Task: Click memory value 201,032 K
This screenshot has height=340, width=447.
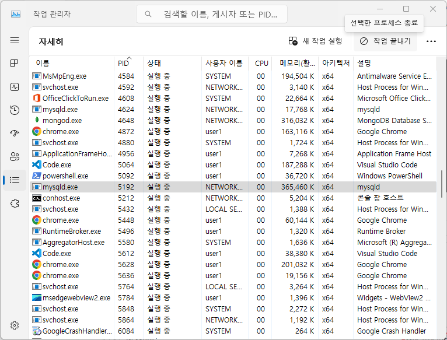Action: click(298, 264)
